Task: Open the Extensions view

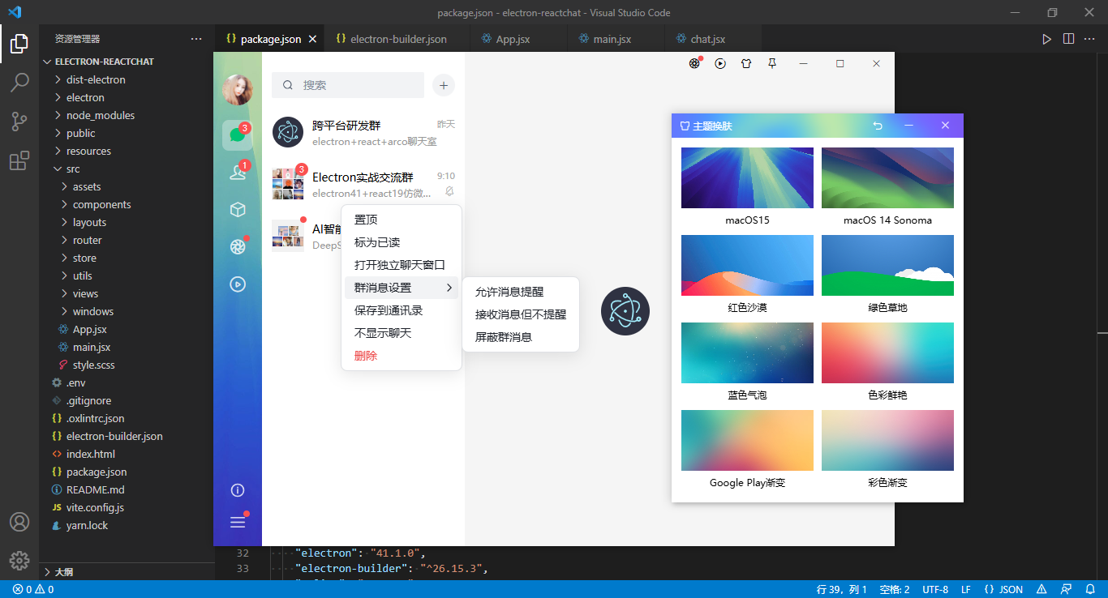Action: click(x=19, y=160)
